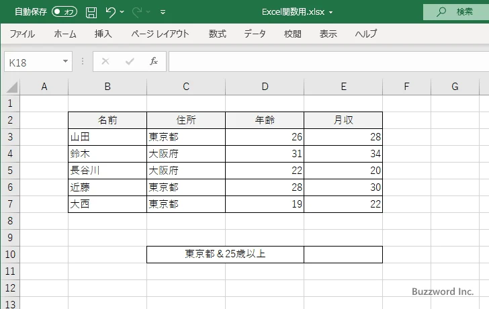
Task: Select column D header
Action: pyautogui.click(x=265, y=87)
